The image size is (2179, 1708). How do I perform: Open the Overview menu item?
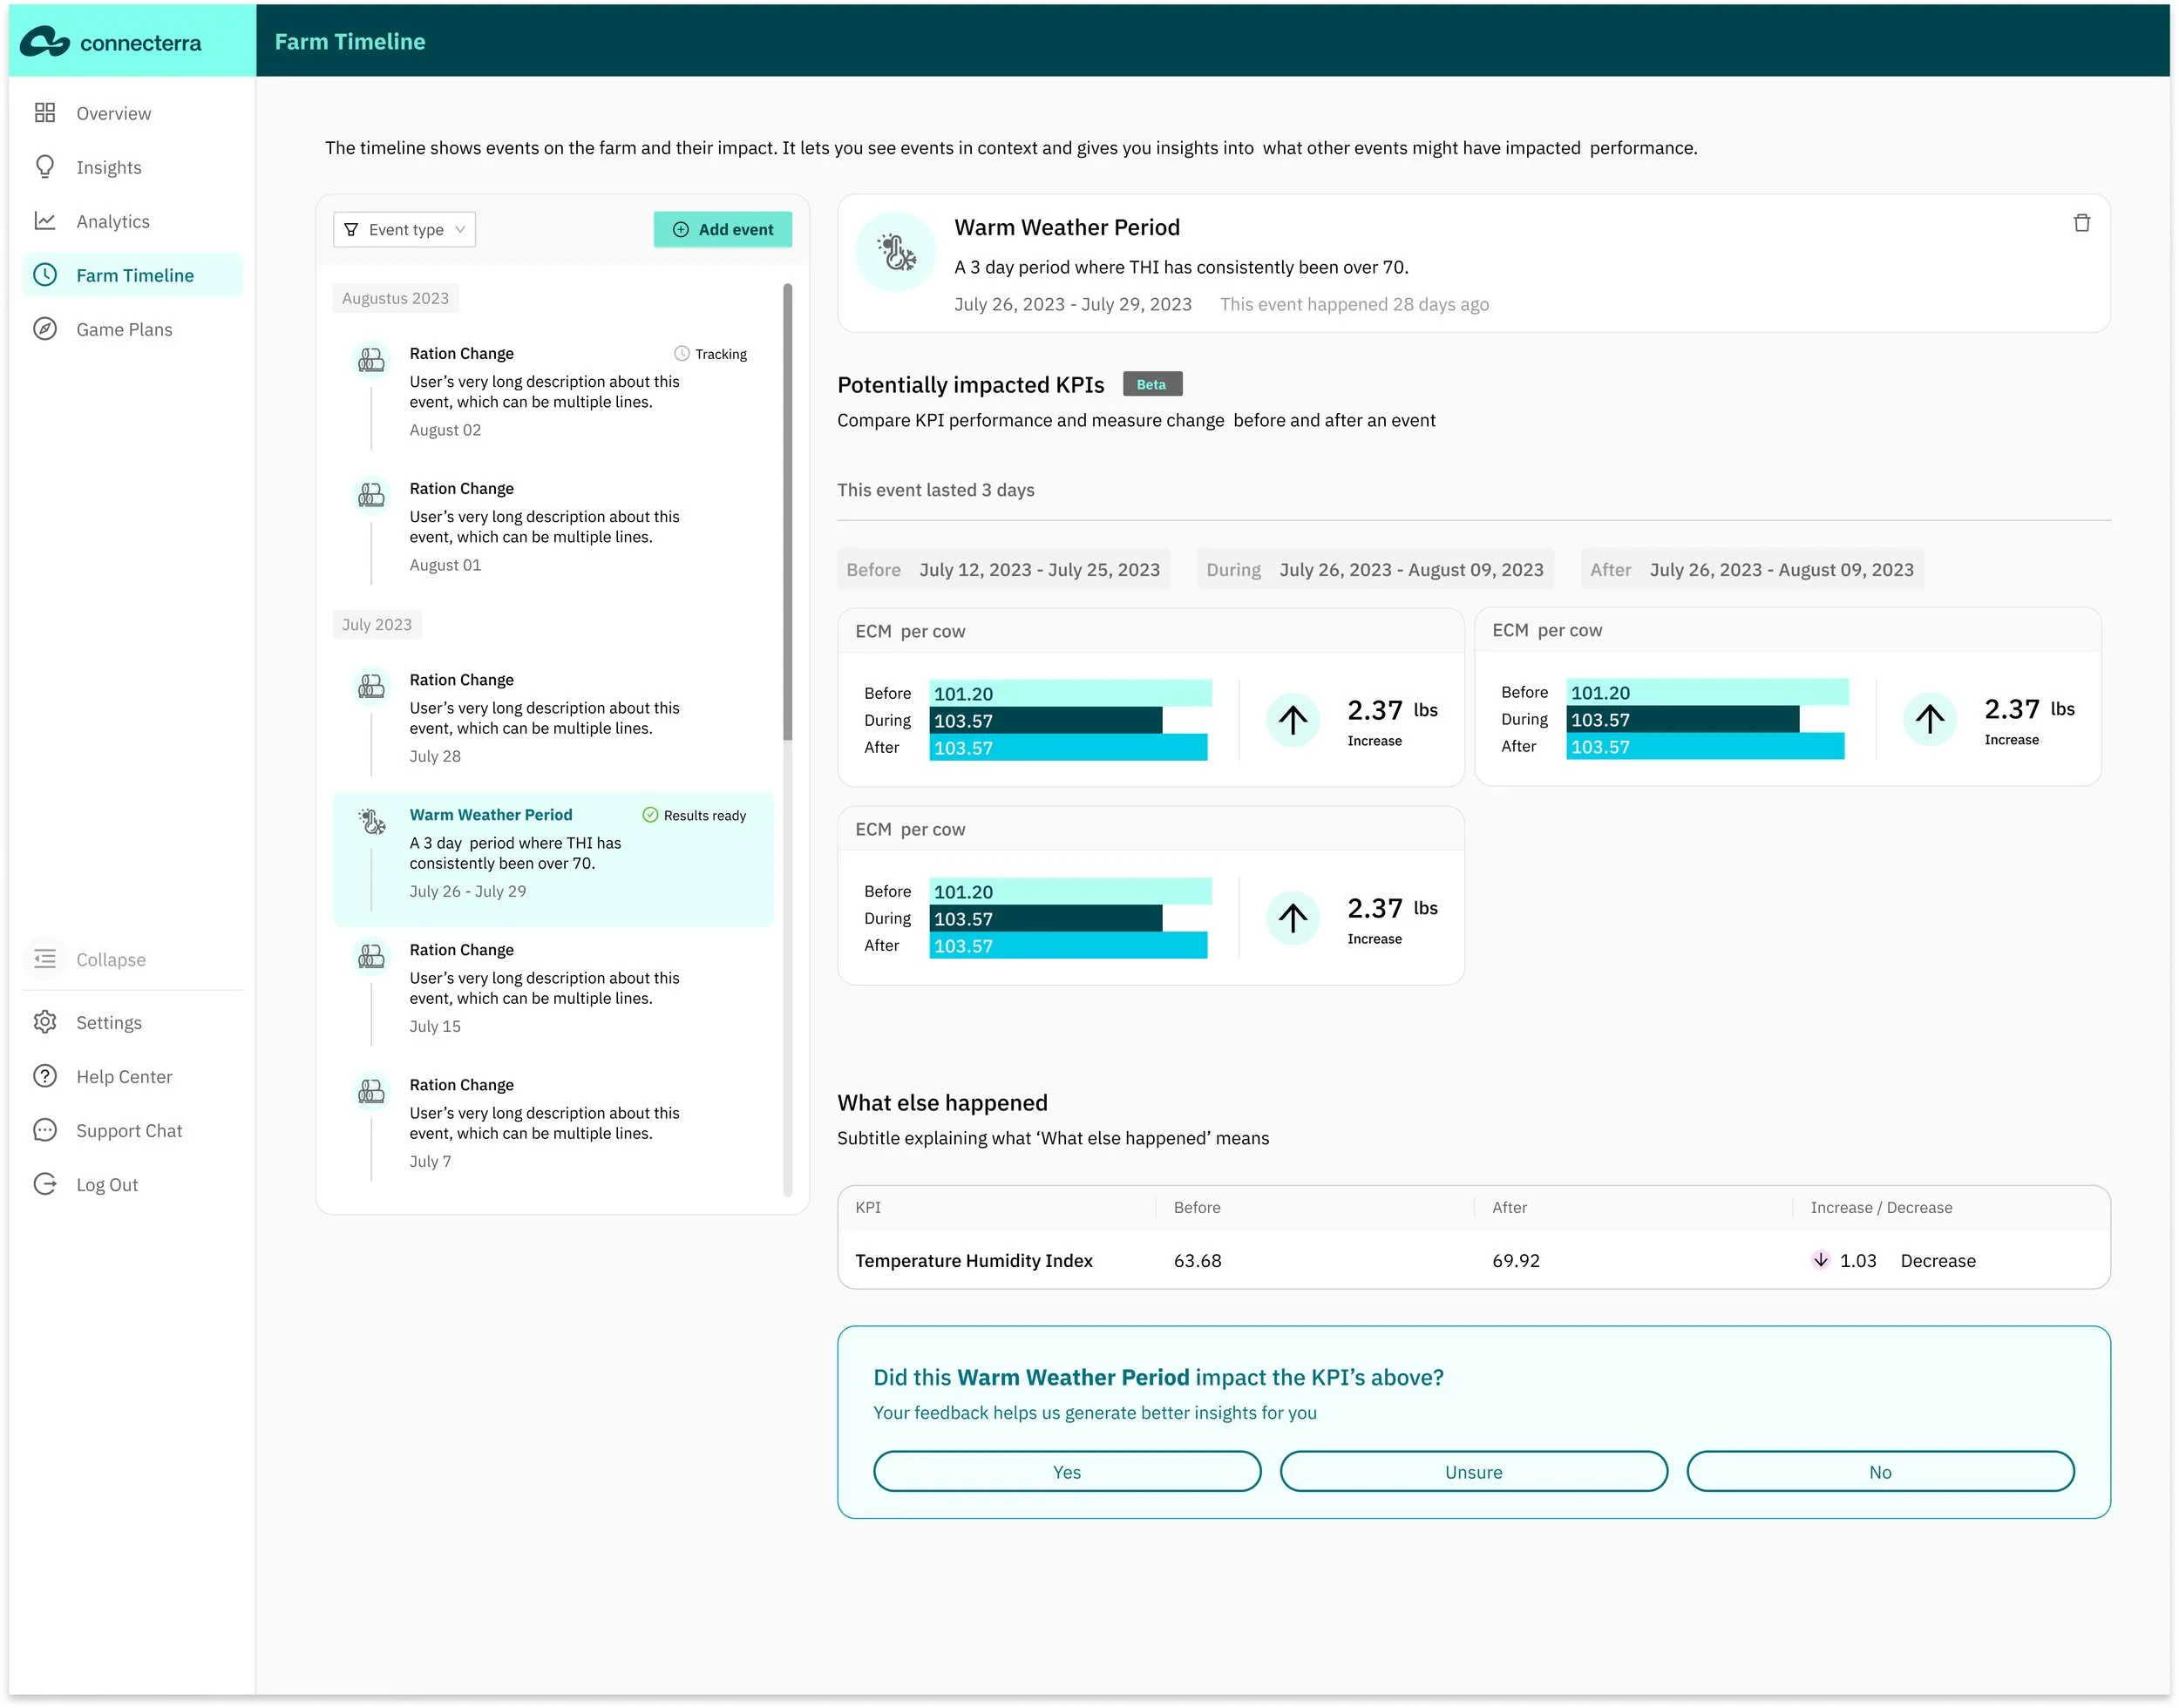click(113, 113)
